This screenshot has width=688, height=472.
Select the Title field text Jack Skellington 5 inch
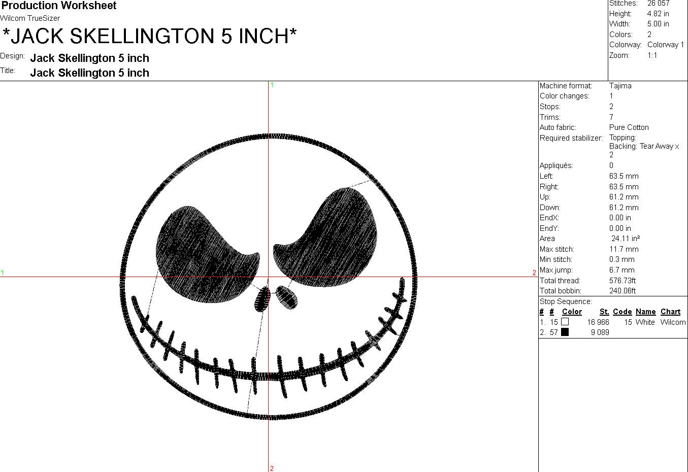[89, 73]
